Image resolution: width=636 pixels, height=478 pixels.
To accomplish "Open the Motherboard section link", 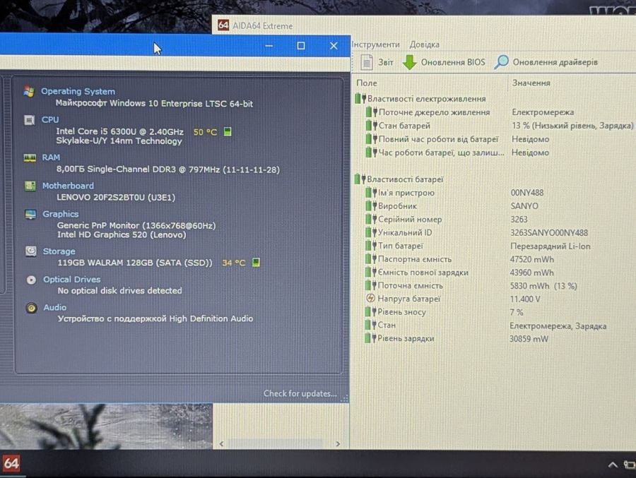I will (68, 186).
